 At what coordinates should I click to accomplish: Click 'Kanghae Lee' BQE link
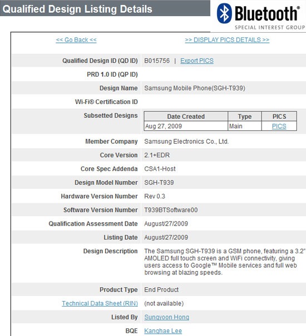pos(163,330)
